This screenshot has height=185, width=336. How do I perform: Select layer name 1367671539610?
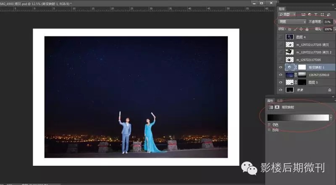coord(319,75)
